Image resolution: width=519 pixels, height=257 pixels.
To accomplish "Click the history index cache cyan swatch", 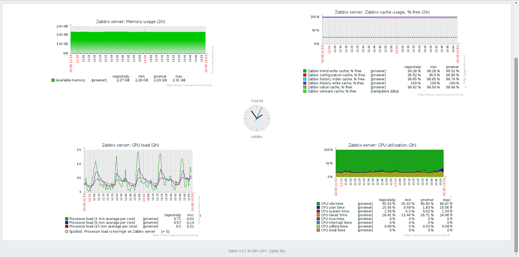I will coord(304,79).
